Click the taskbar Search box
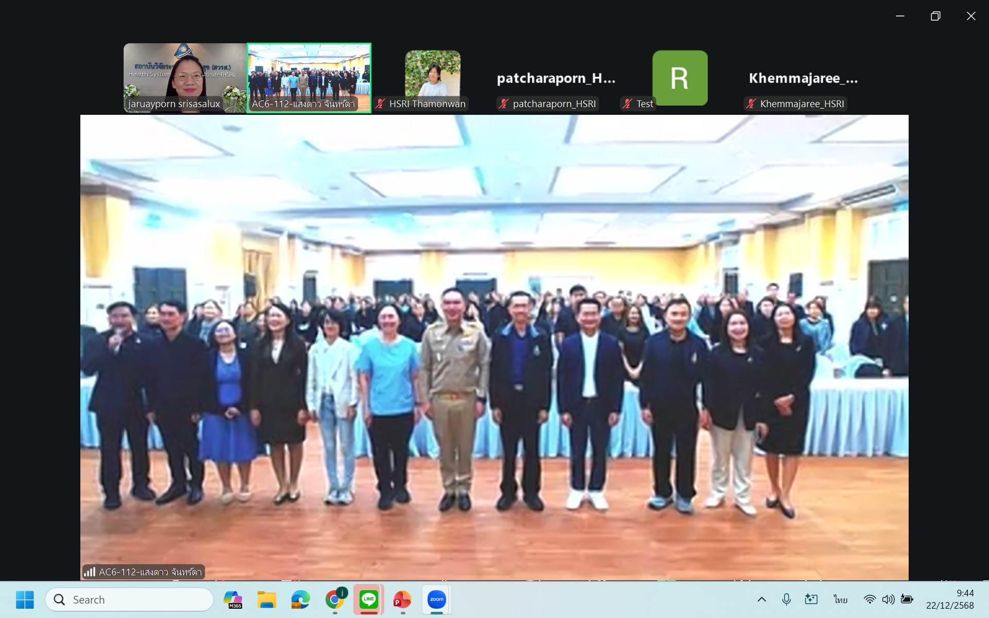 (130, 599)
